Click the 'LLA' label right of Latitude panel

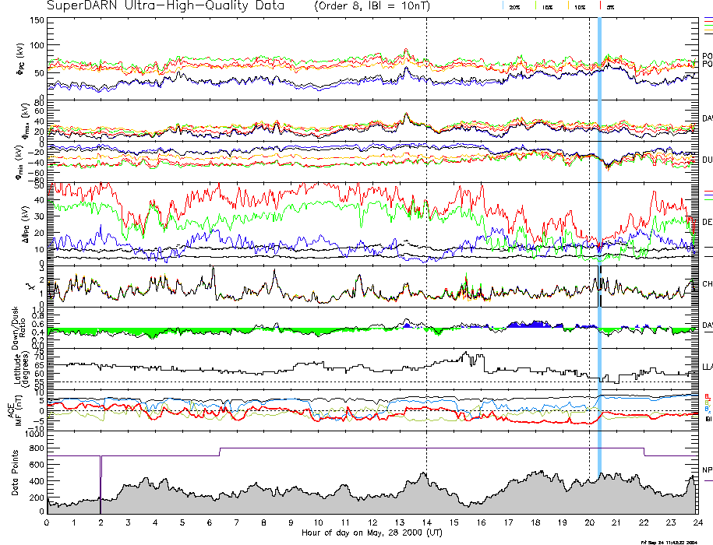point(708,367)
